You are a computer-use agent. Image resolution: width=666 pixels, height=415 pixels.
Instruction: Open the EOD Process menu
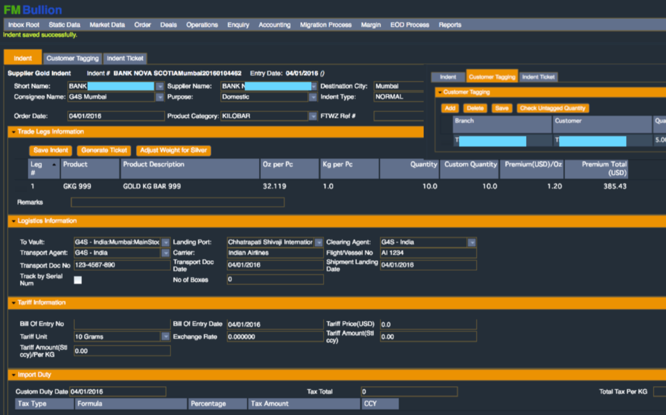(410, 24)
